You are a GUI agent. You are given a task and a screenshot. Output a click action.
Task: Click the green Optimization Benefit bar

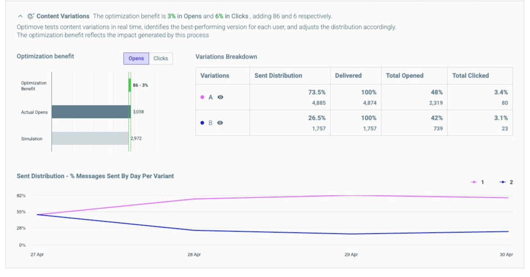tap(129, 85)
